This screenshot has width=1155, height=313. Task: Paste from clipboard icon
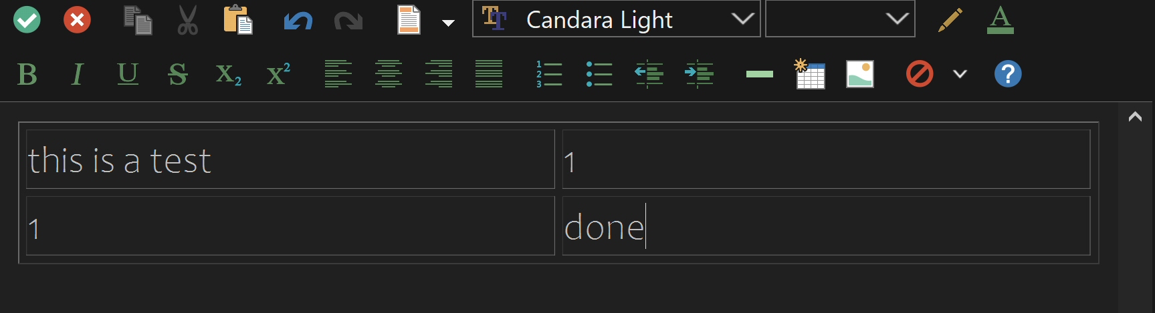(x=237, y=20)
